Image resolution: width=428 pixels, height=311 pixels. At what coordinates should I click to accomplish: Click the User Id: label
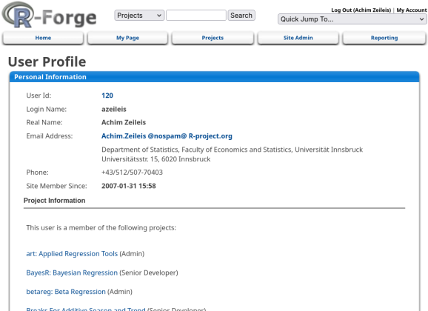coord(39,96)
